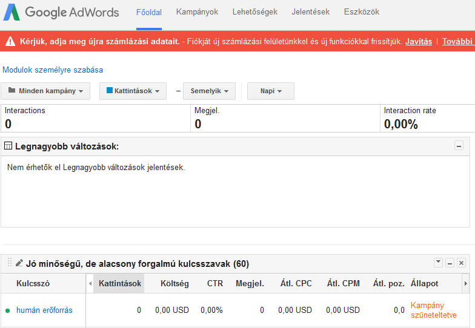Sort by the CTR column header
The width and height of the screenshot is (475, 328).
214,283
